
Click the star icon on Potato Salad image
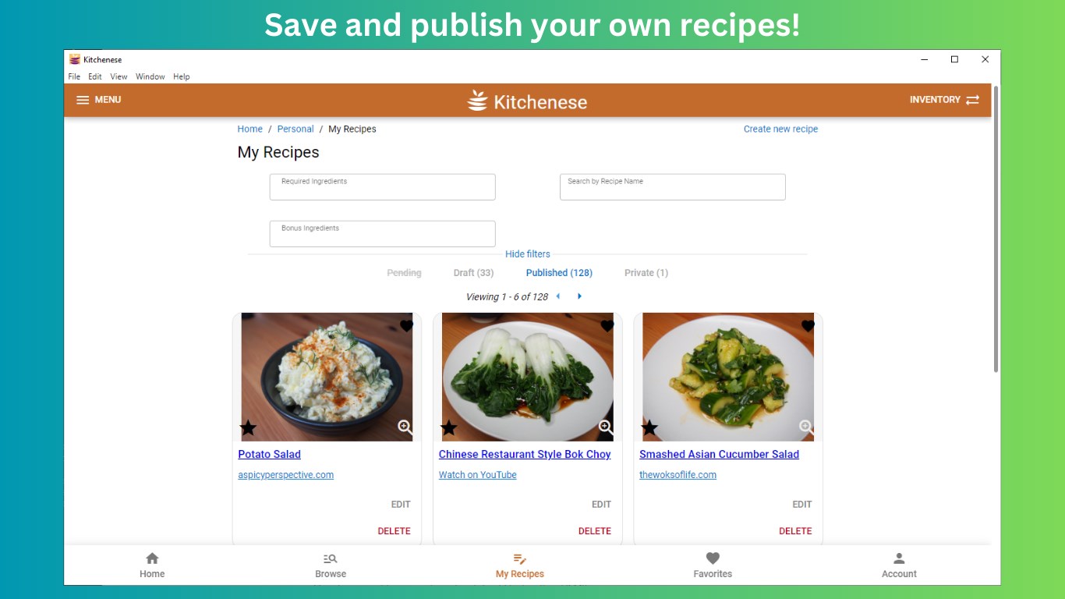tap(248, 427)
